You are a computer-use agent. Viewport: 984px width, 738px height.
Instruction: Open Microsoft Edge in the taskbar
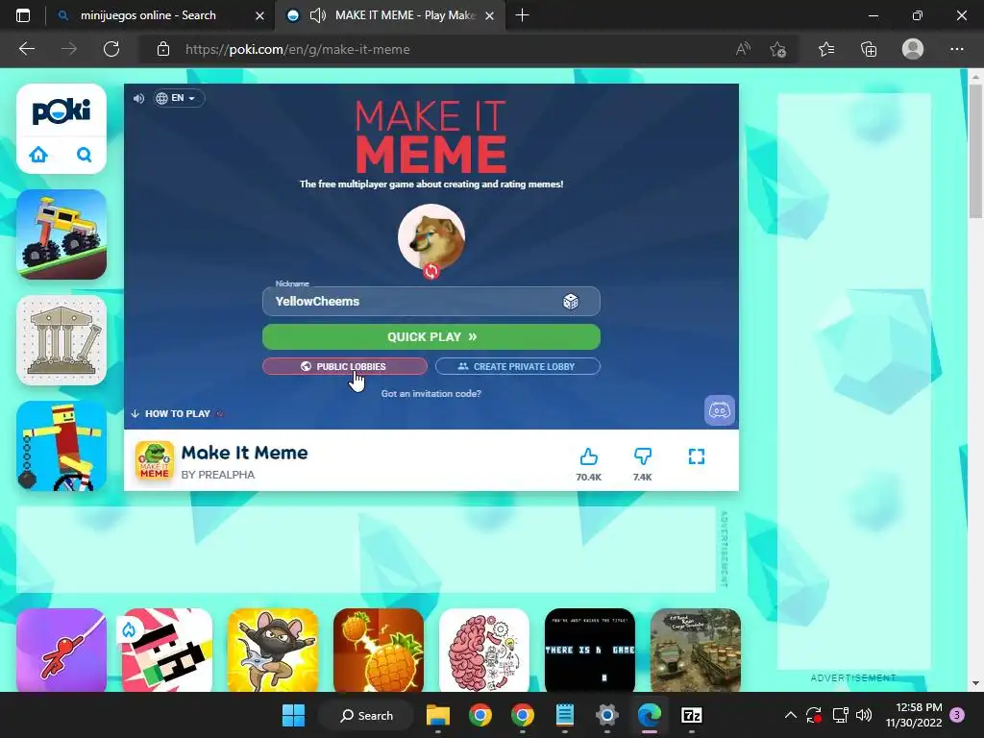pos(650,715)
